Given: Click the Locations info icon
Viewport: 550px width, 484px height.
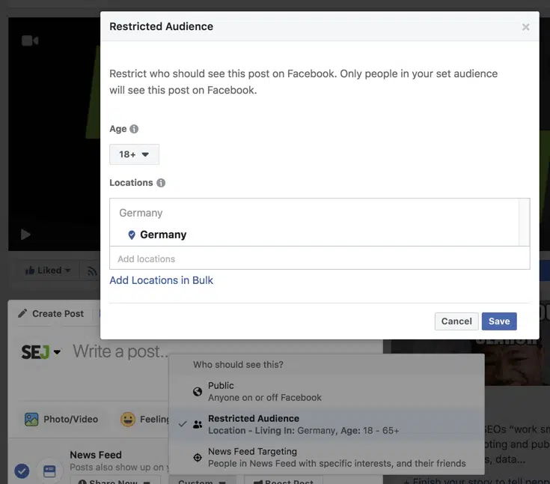Looking at the screenshot, I should tap(161, 183).
